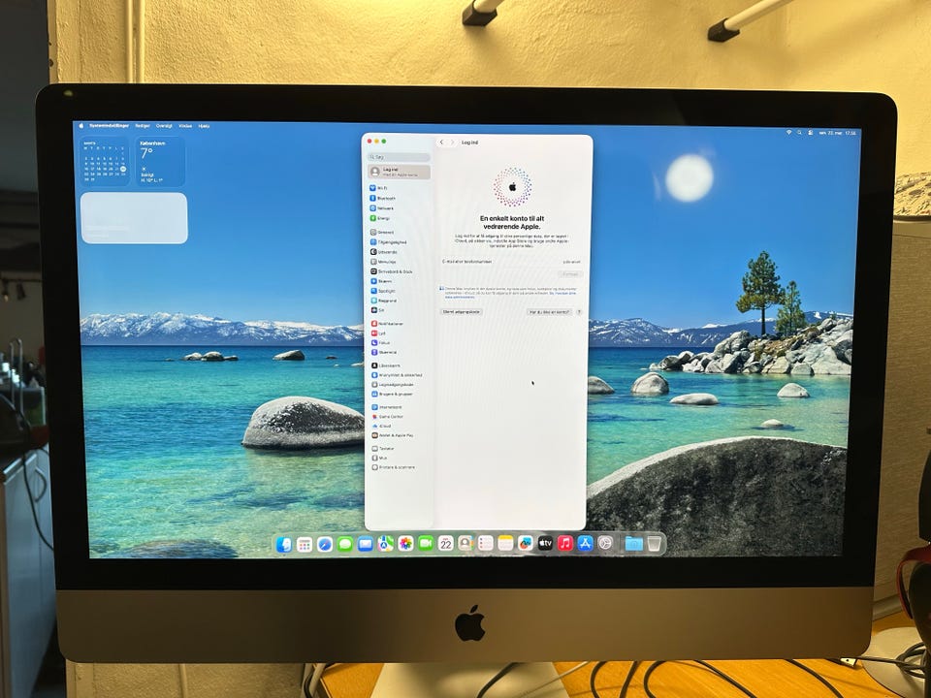Image resolution: width=931 pixels, height=698 pixels.
Task: Open Contacts from the Dock
Action: click(465, 544)
